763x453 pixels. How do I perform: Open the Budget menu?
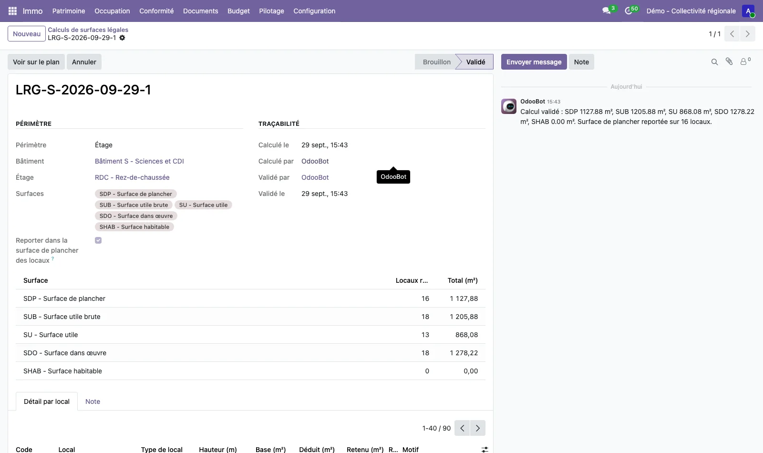pyautogui.click(x=238, y=11)
